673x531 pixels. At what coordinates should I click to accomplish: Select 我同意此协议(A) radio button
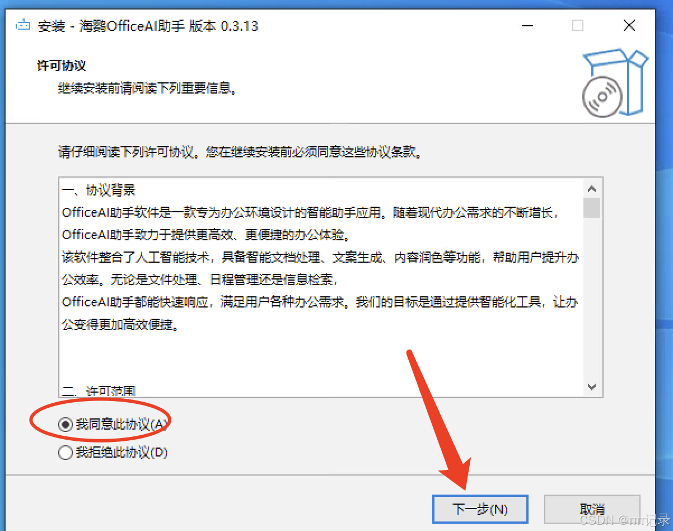pos(66,425)
